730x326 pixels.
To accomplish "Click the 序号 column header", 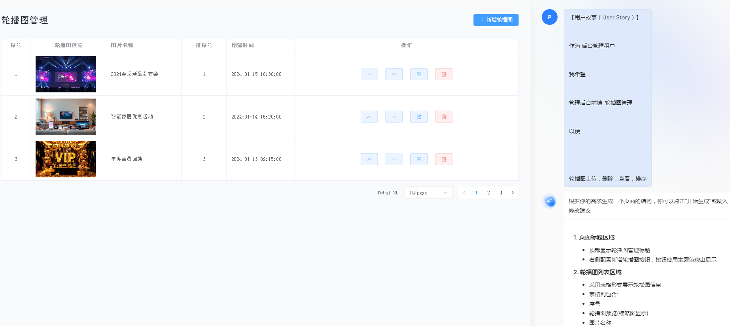I will coord(16,45).
